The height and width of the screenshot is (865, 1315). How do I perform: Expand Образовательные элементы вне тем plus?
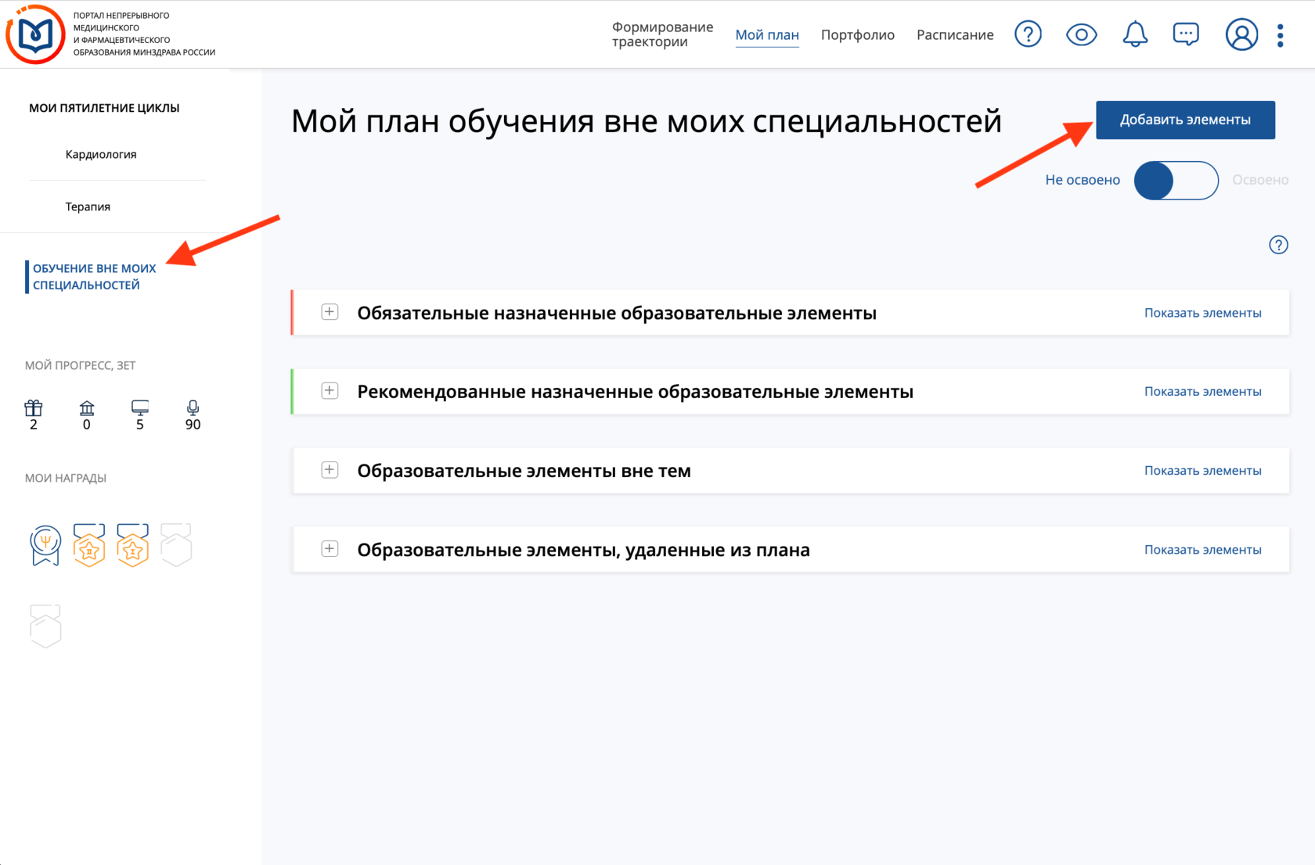pos(330,469)
